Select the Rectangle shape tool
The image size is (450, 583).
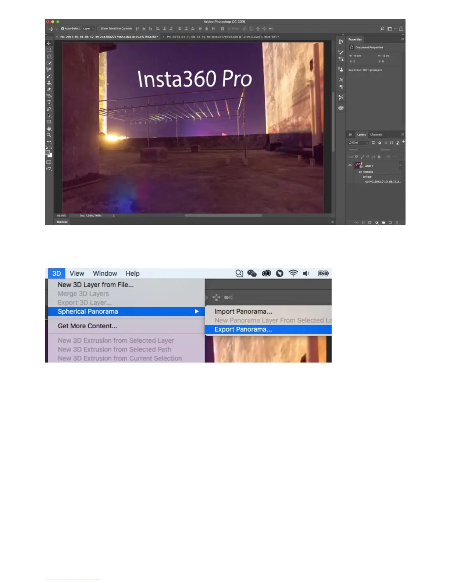49,122
